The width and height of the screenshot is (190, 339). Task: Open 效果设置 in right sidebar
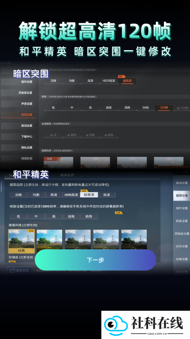[x=182, y=259]
